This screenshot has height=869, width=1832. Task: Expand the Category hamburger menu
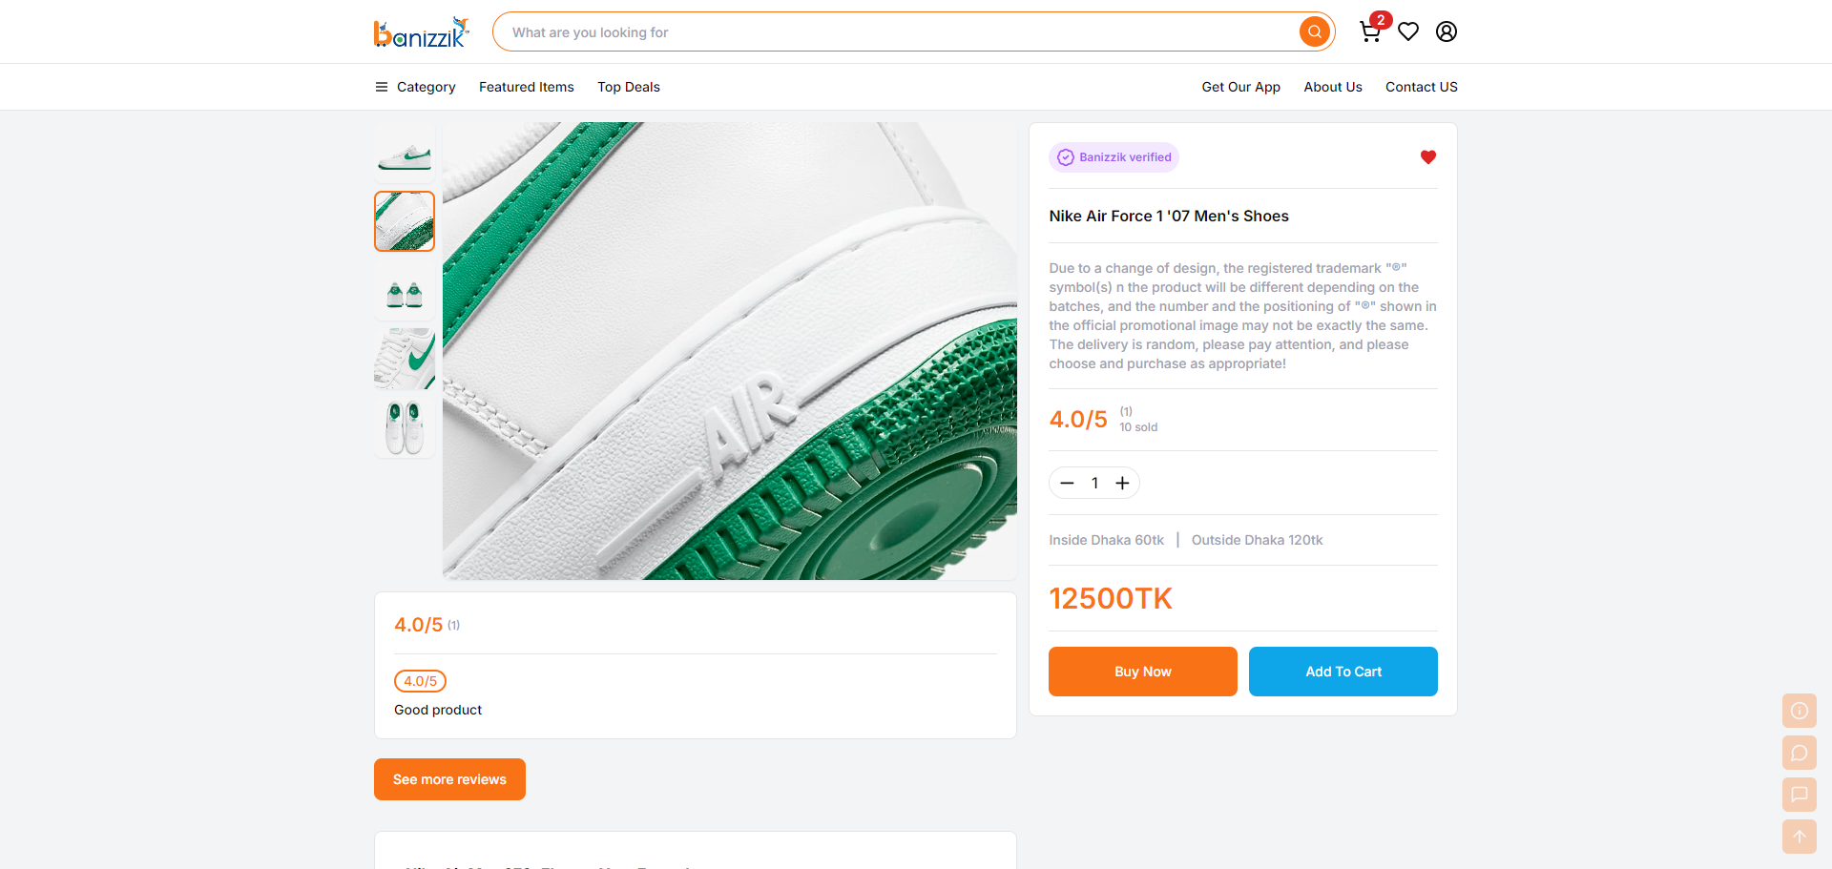coord(415,87)
